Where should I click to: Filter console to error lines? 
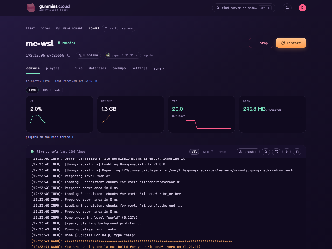[x=223, y=152]
